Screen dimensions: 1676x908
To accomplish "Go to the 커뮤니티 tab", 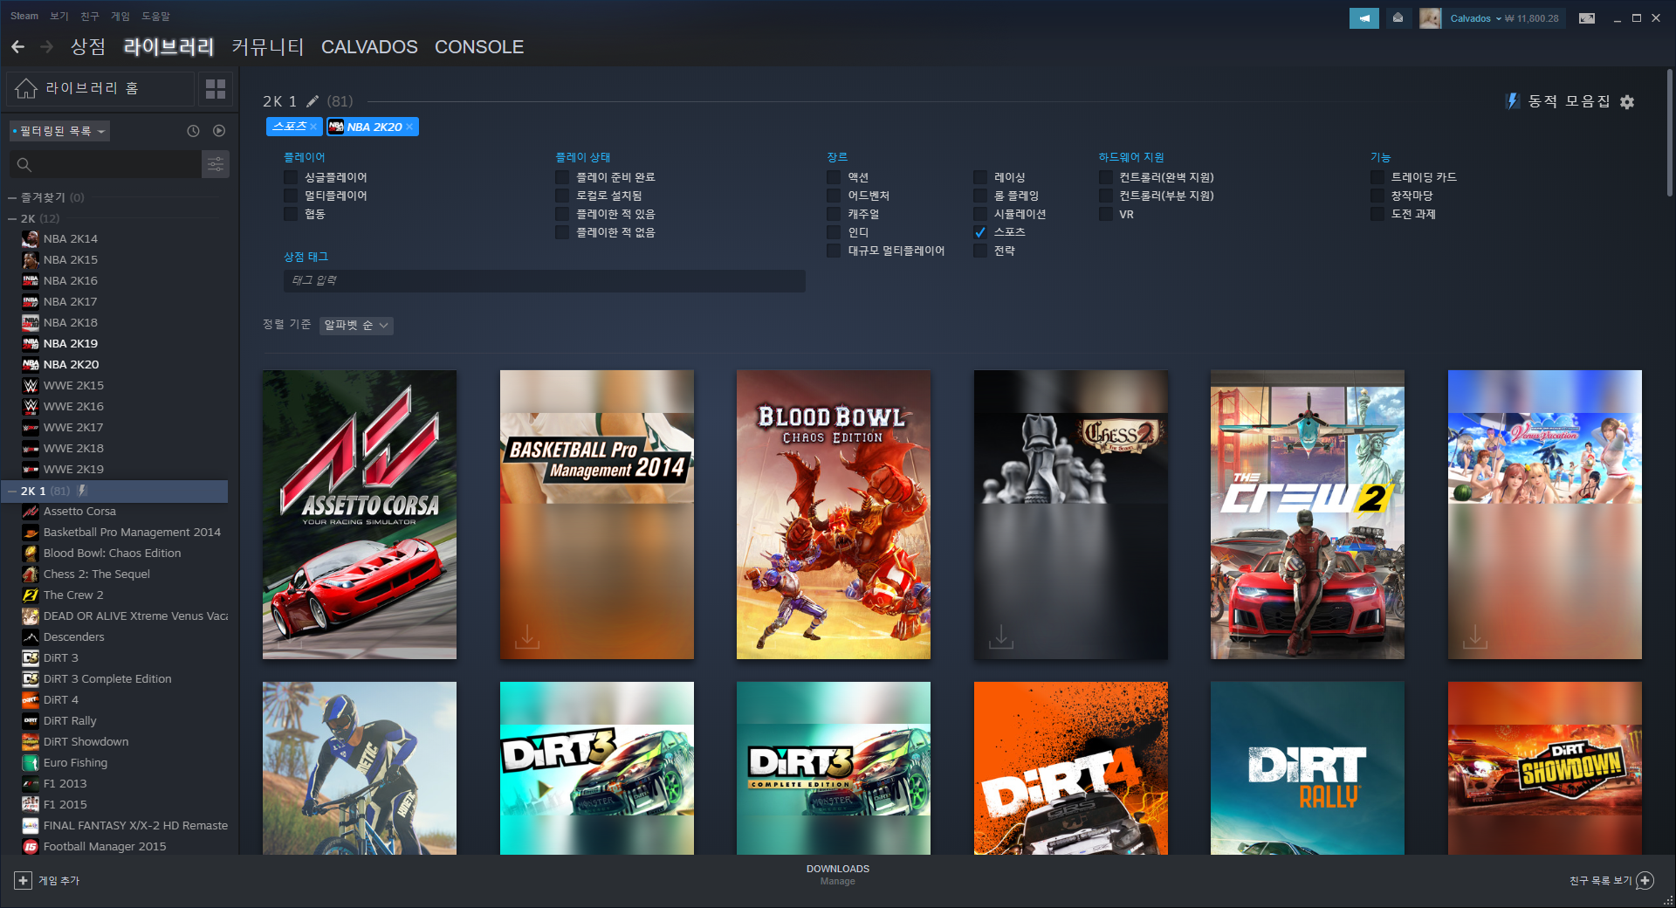I will (x=267, y=47).
